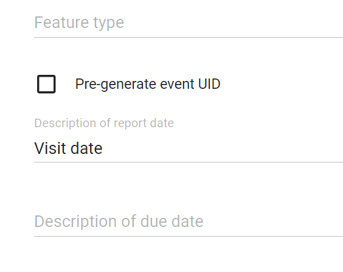Click 'UID' in the checkbox label
The height and width of the screenshot is (272, 343).
coord(209,84)
